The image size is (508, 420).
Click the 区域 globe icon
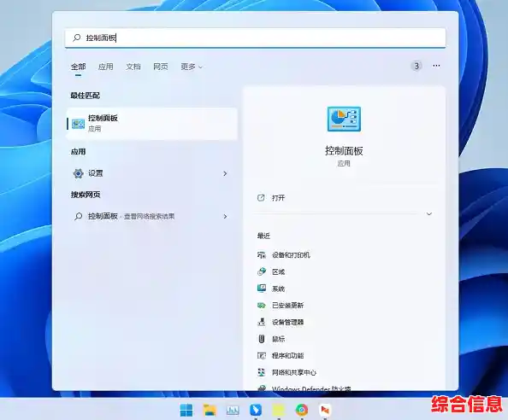tap(262, 271)
